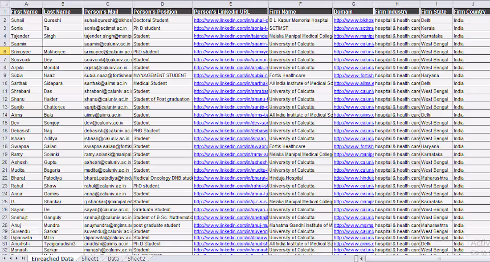Click the tab split handle before the scrollbar
Image resolution: width=490 pixels, height=262 pixels.
pos(356,258)
